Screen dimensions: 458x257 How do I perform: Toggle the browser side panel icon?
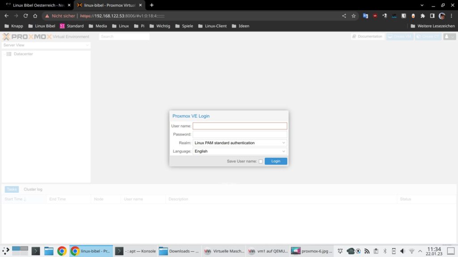(x=433, y=16)
